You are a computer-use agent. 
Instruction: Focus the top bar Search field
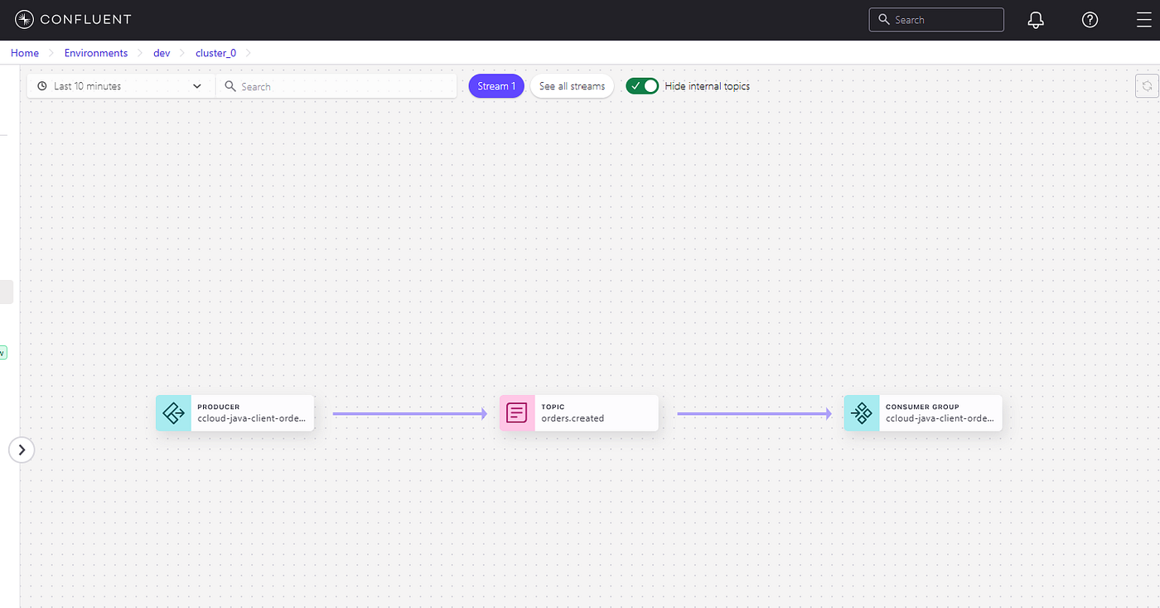(936, 20)
